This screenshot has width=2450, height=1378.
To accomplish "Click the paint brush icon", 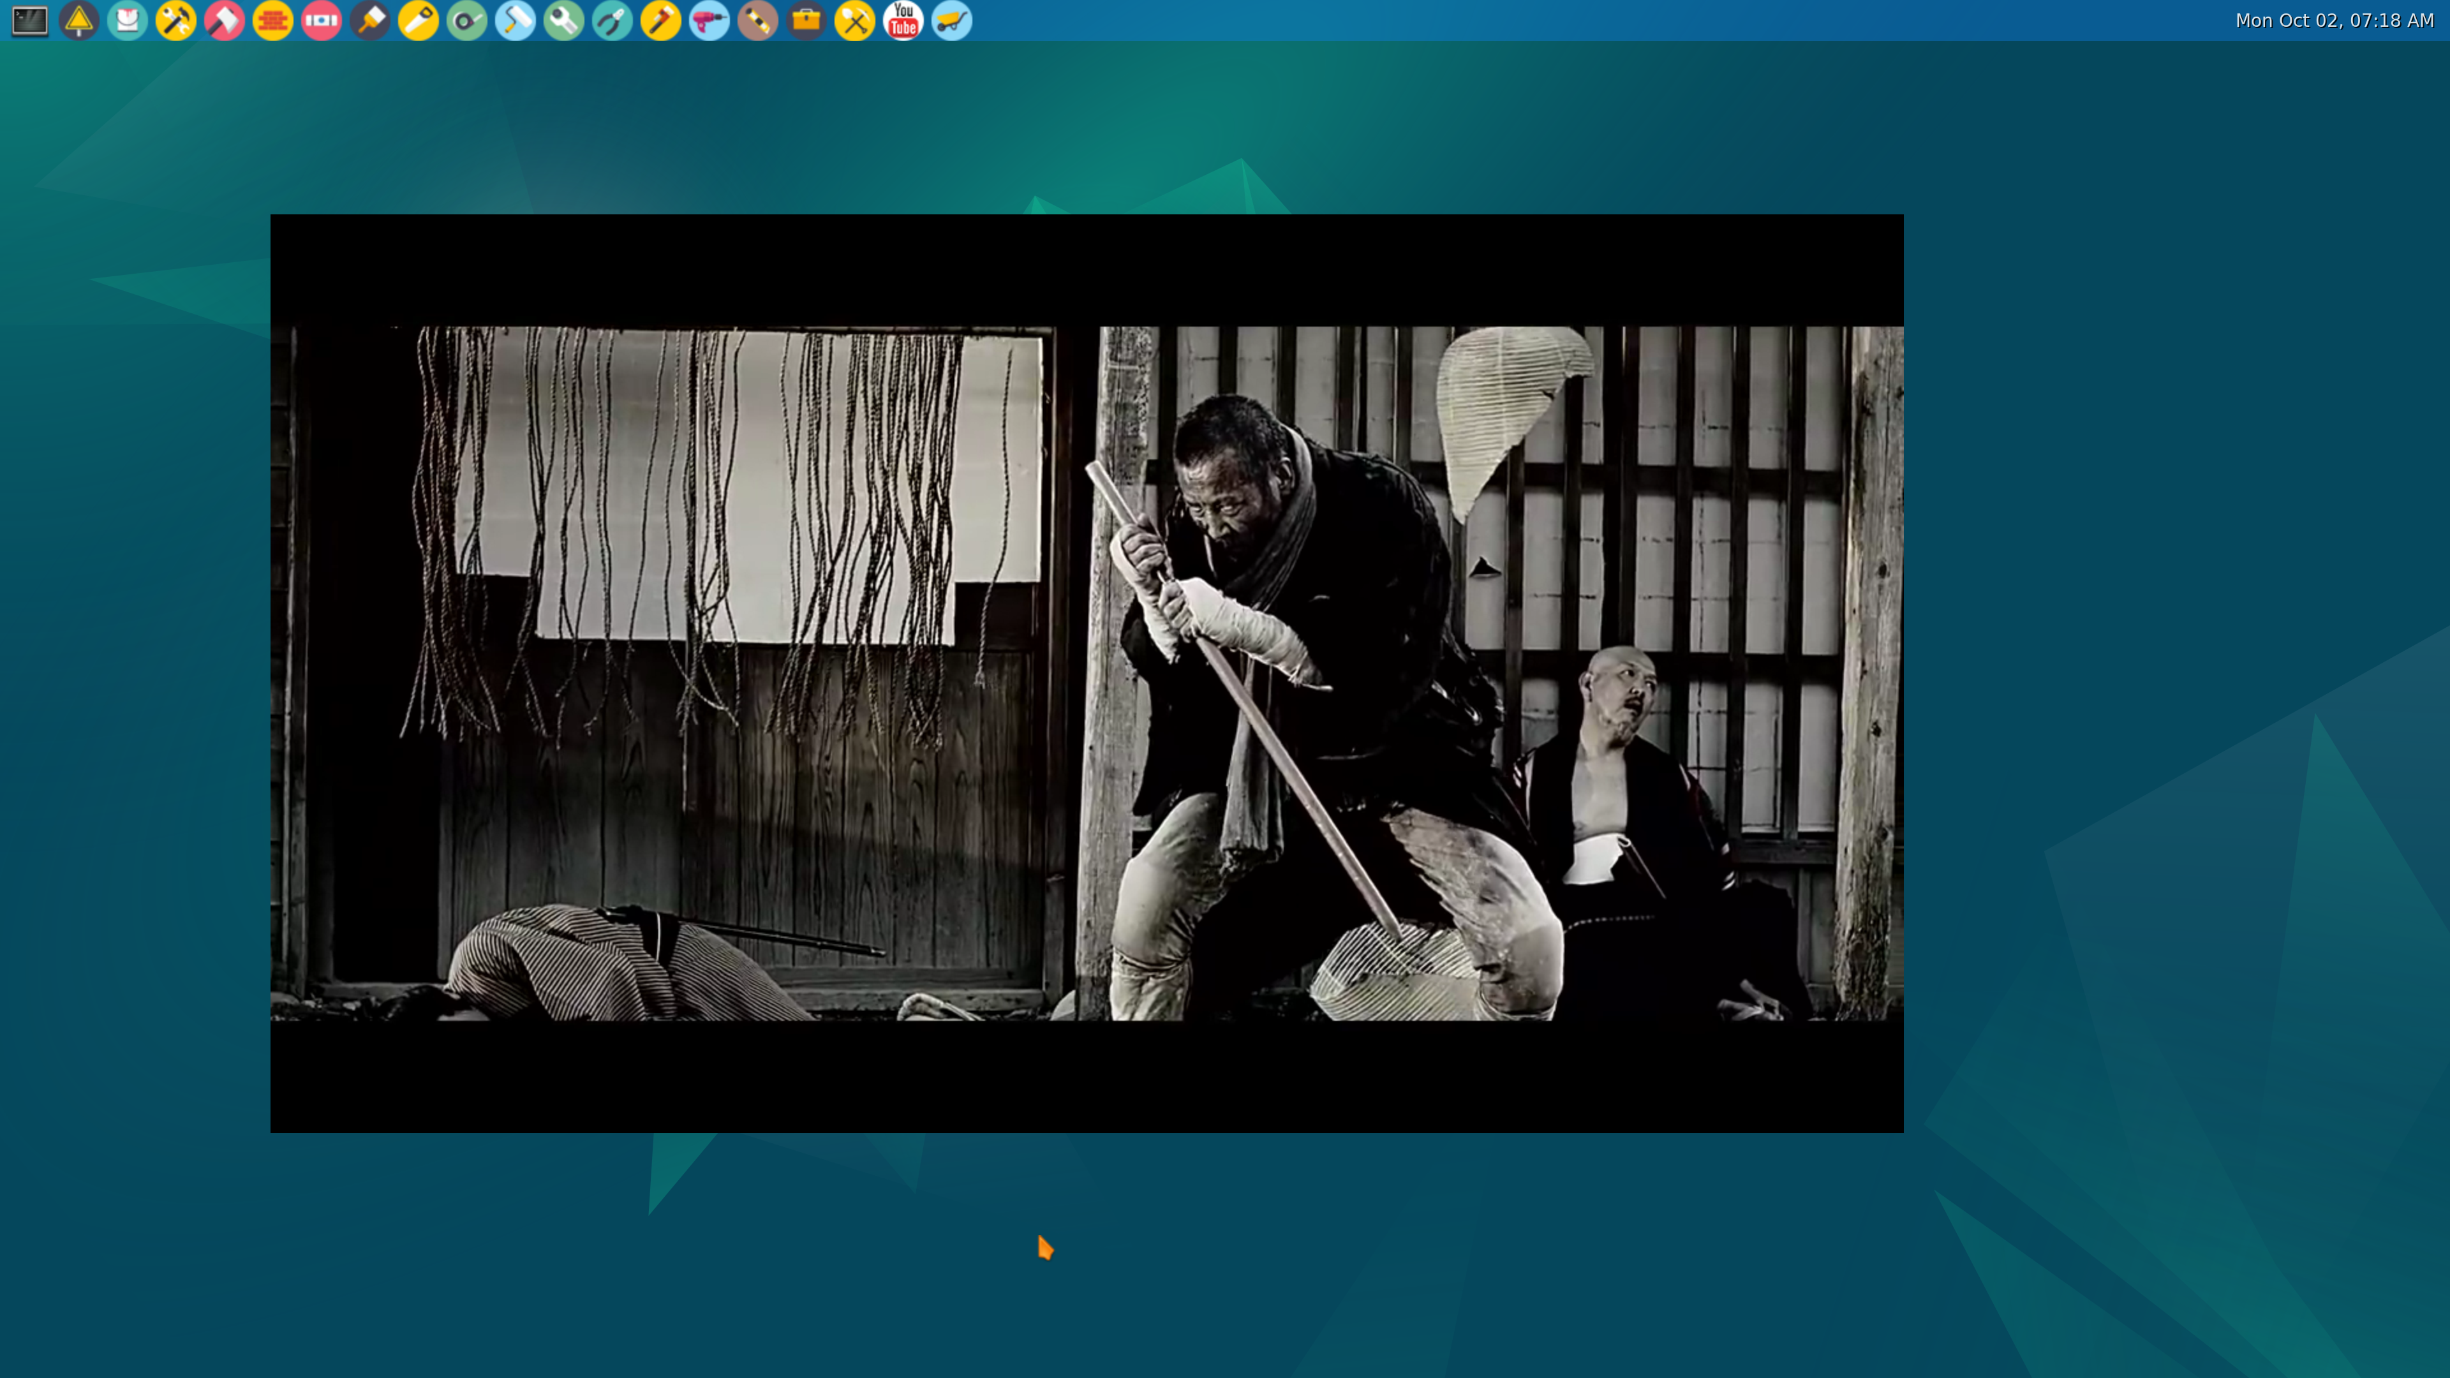I will point(370,20).
